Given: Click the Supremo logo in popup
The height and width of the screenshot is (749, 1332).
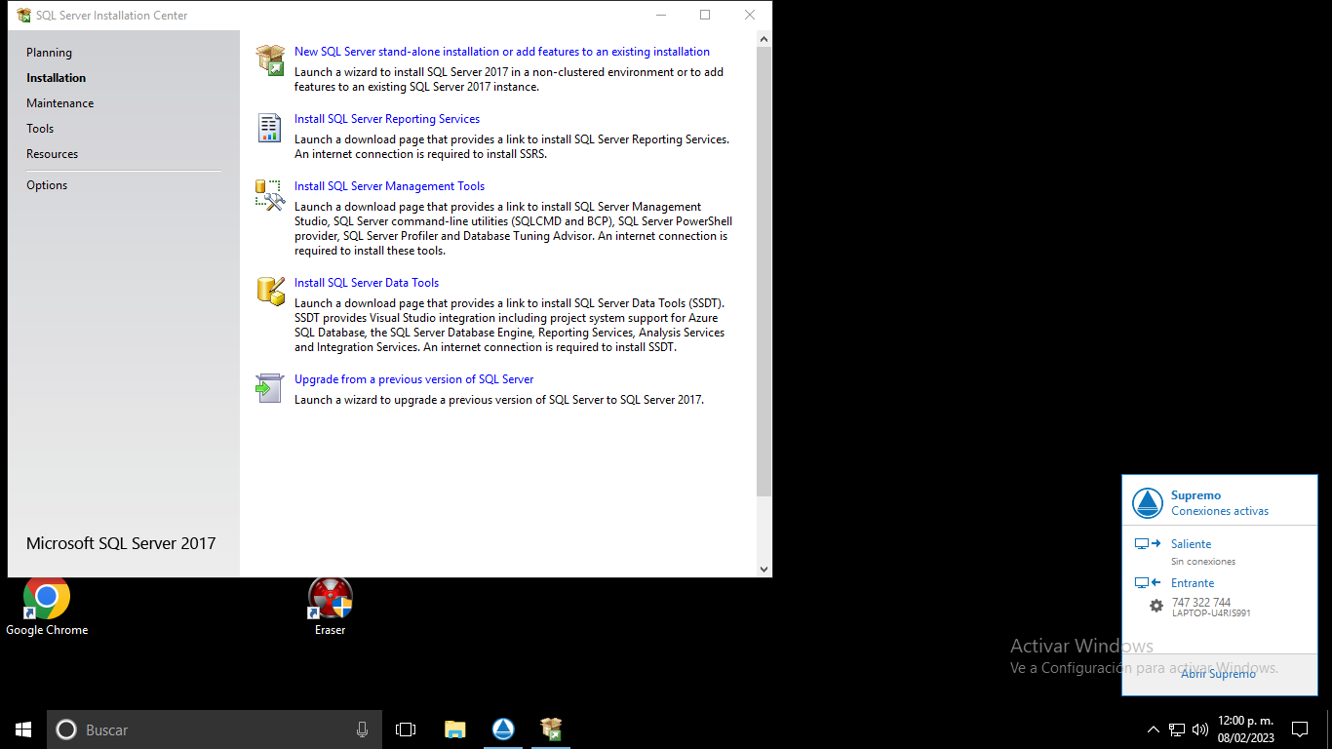Looking at the screenshot, I should pos(1148,503).
